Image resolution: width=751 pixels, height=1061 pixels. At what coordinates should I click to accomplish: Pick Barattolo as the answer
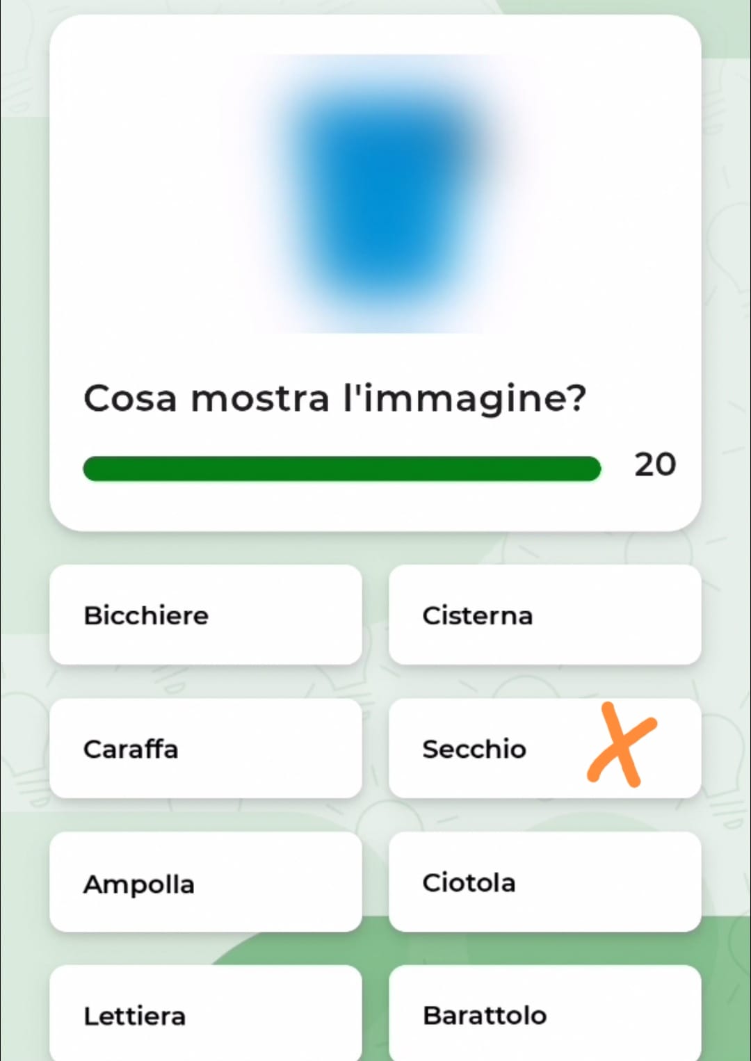tap(544, 1014)
